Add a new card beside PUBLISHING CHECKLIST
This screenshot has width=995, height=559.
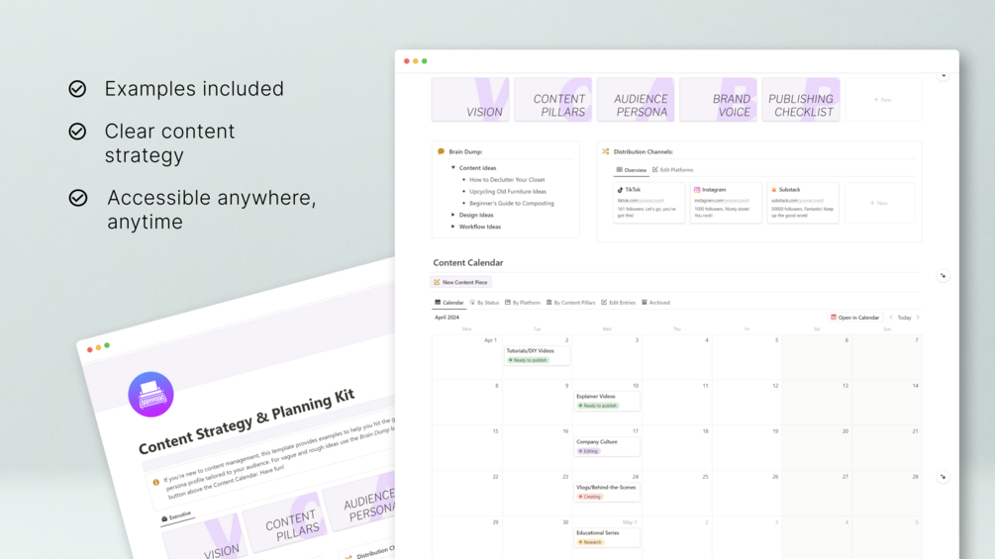coord(883,100)
